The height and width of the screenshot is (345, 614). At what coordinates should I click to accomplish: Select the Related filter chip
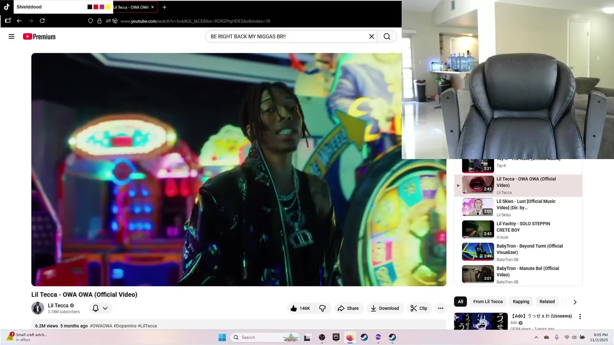(x=547, y=301)
